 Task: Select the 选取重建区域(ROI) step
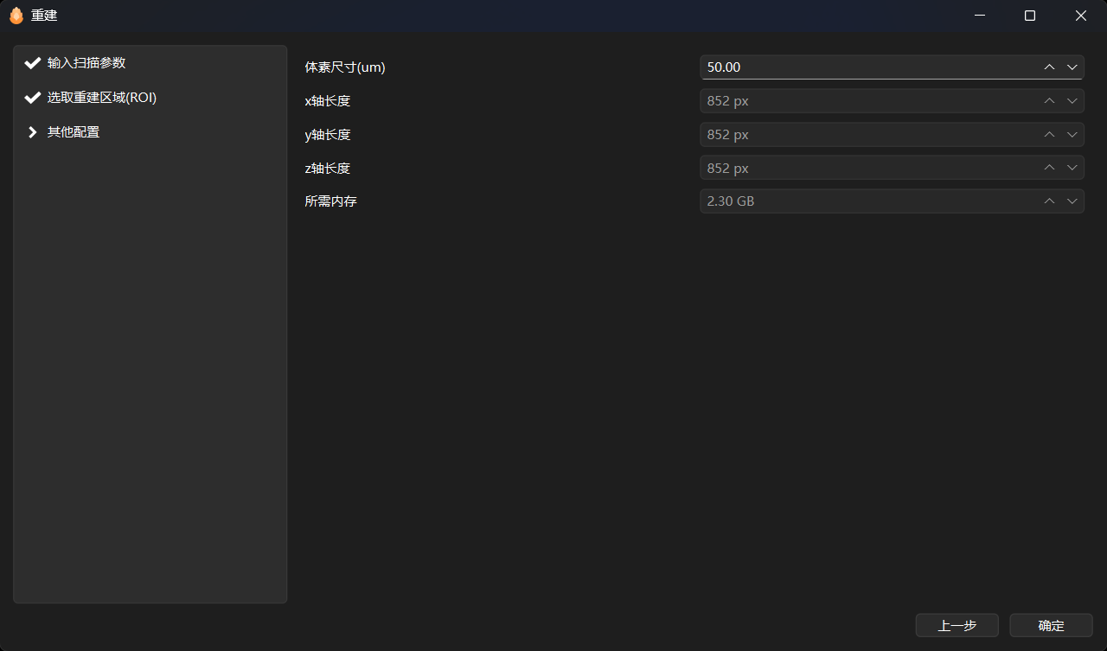[x=101, y=98]
